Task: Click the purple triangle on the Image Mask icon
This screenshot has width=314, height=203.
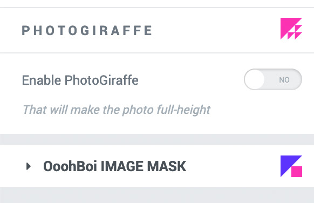Action: coord(287,163)
